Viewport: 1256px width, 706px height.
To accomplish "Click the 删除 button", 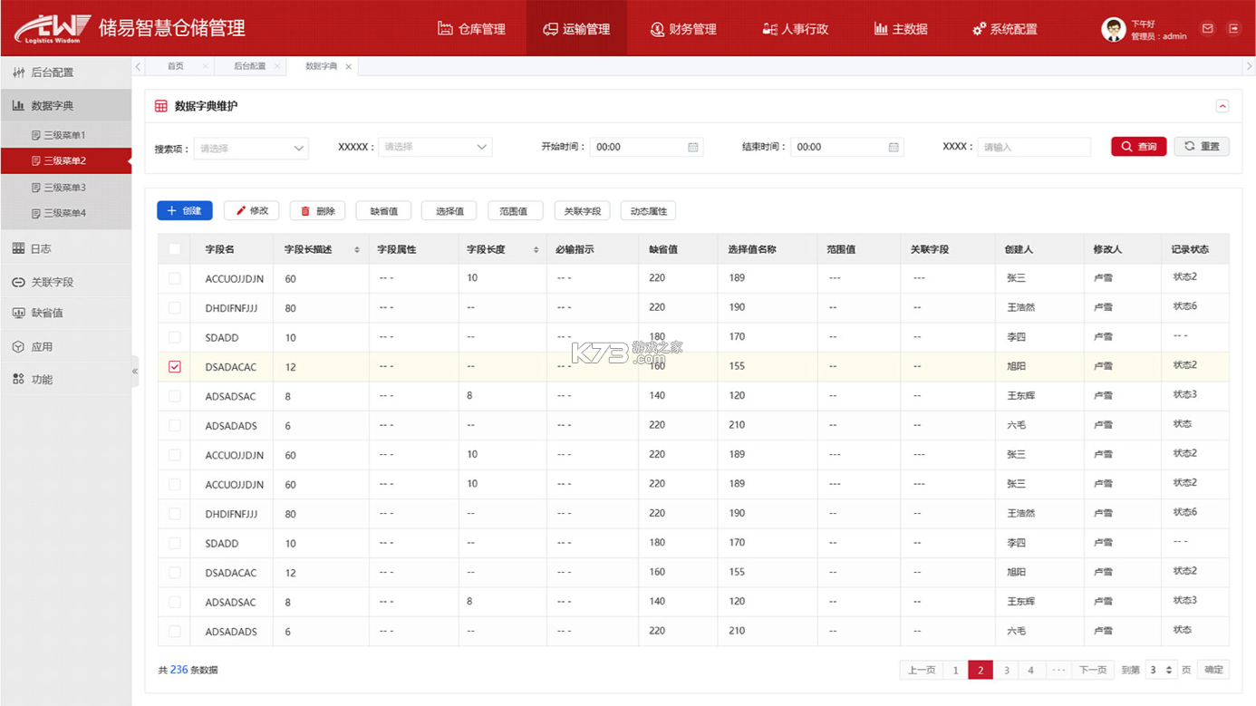I will point(317,210).
